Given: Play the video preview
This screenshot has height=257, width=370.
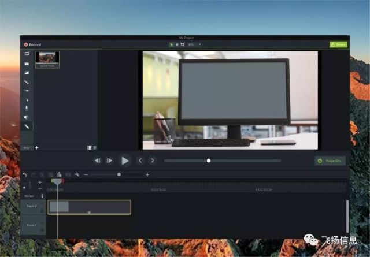Looking at the screenshot, I should tap(125, 161).
